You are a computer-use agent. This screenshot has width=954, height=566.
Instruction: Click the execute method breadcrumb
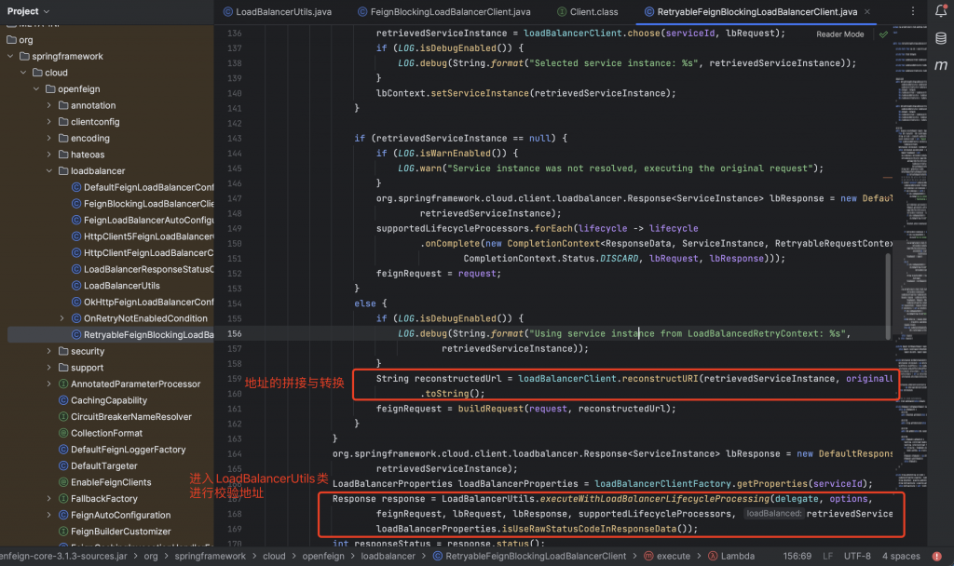[x=667, y=557]
